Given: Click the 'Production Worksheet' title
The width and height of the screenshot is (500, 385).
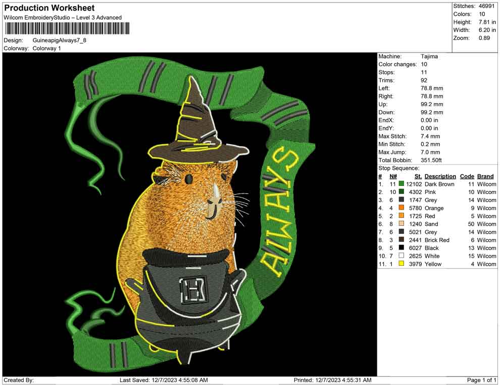Looking at the screenshot, I should (49, 8).
